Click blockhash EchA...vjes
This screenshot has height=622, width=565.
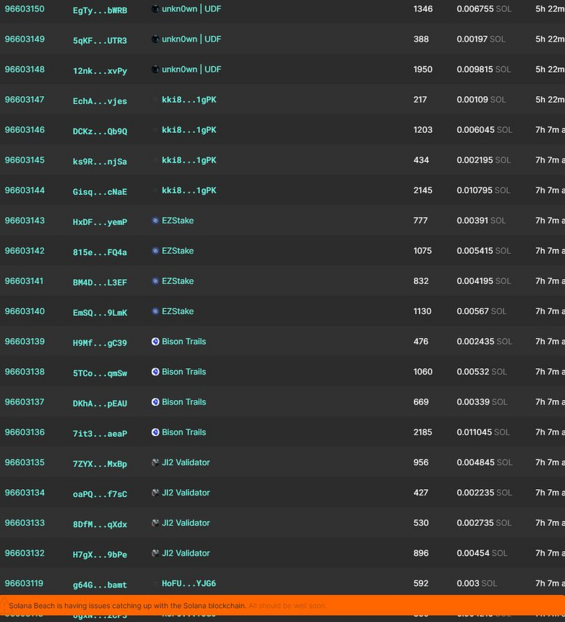pos(100,101)
